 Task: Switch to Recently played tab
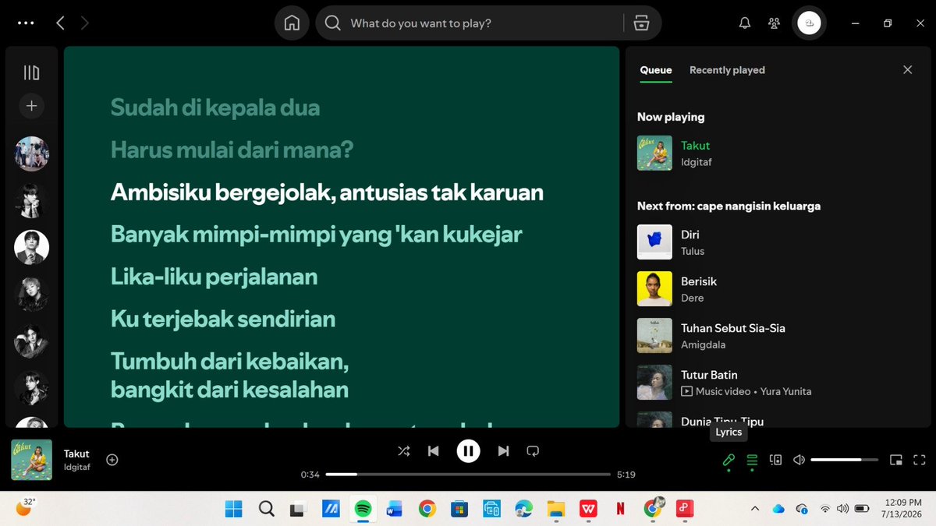[727, 70]
